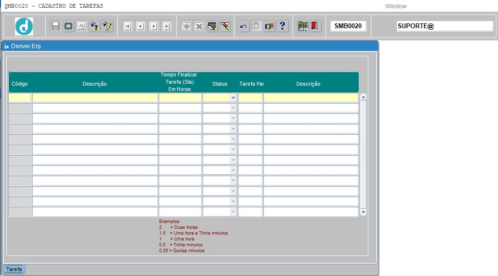Jump to the last record
The image size is (498, 276).
(167, 26)
